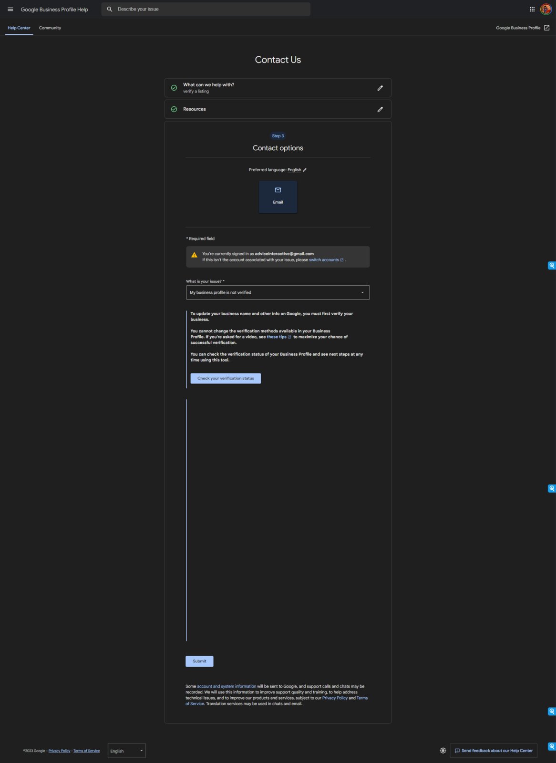556x763 pixels.
Task: Open the account and system information link
Action: [227, 686]
